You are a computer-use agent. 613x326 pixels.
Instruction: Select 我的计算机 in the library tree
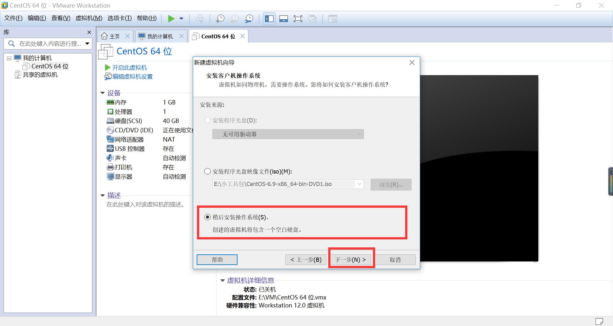pos(37,58)
